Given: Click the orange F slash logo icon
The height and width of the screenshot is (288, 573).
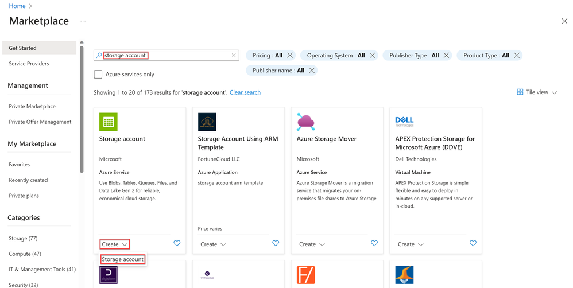Looking at the screenshot, I should [x=306, y=275].
